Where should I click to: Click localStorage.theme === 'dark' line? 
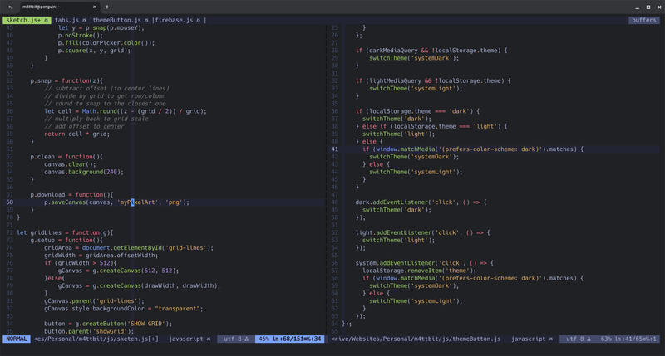point(418,111)
